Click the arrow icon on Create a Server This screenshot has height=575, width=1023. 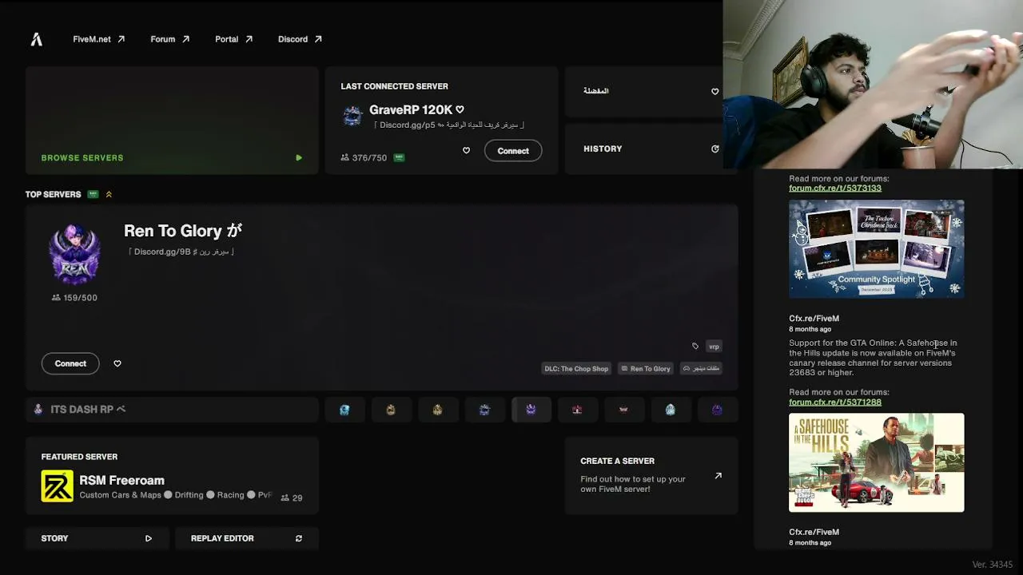tap(718, 476)
